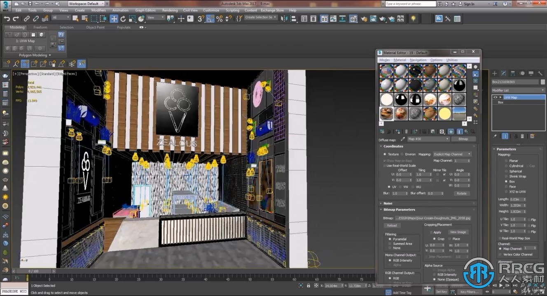Open Graph Editors menu
547x296 pixels.
[145, 10]
